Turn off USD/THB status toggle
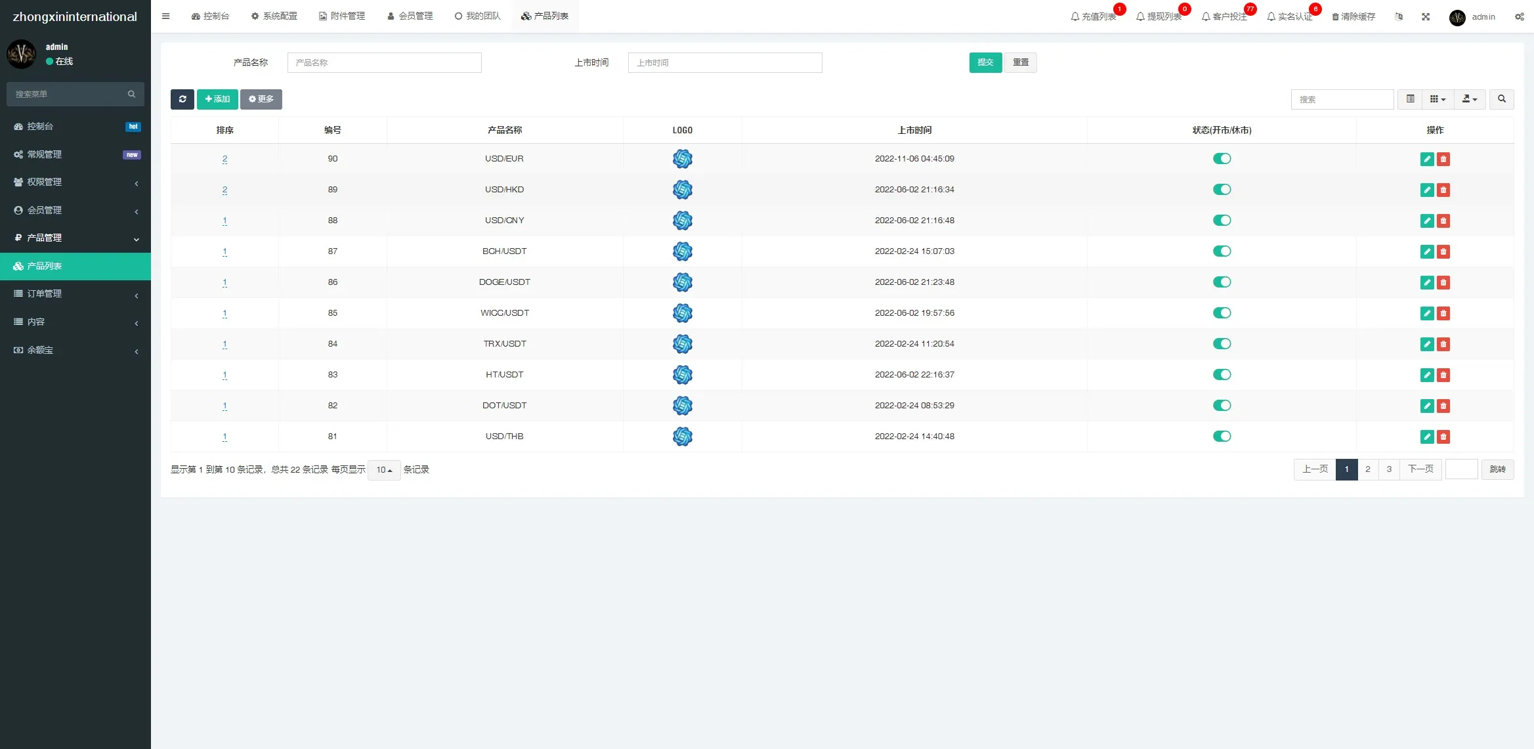The image size is (1534, 749). click(1222, 437)
